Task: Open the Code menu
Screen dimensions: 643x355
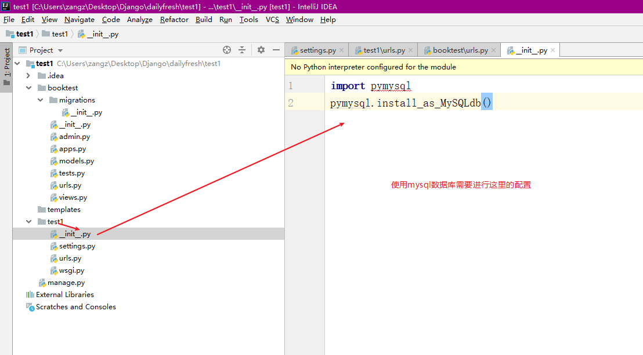Action: click(111, 20)
